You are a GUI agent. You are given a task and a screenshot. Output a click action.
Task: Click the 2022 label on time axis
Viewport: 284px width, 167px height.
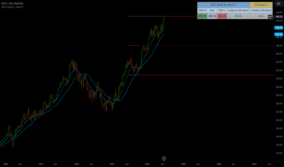pyautogui.click(x=76, y=164)
